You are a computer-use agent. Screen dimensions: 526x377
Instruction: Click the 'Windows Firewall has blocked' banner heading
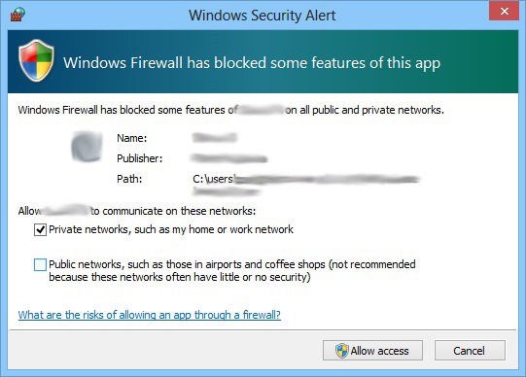252,63
